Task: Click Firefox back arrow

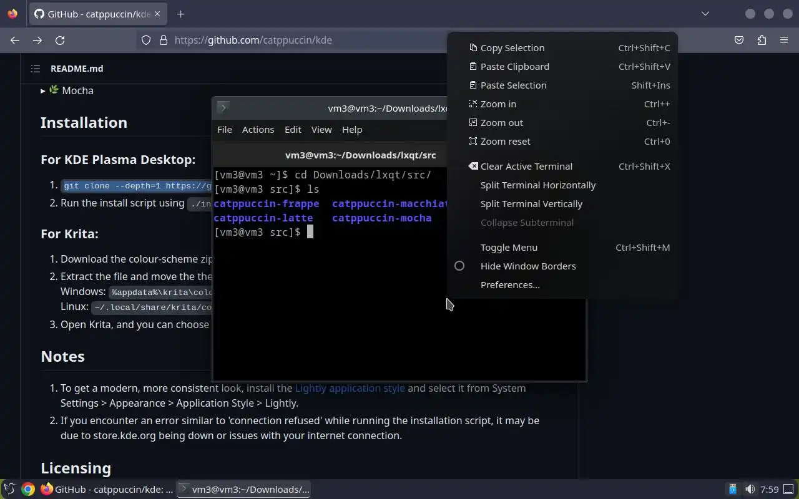Action: pos(15,40)
